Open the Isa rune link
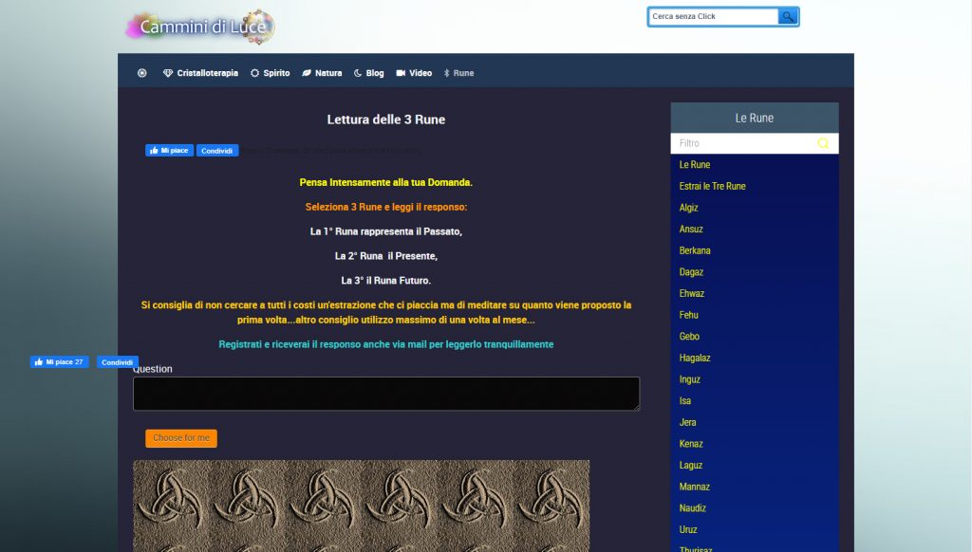This screenshot has height=552, width=972. tap(684, 401)
